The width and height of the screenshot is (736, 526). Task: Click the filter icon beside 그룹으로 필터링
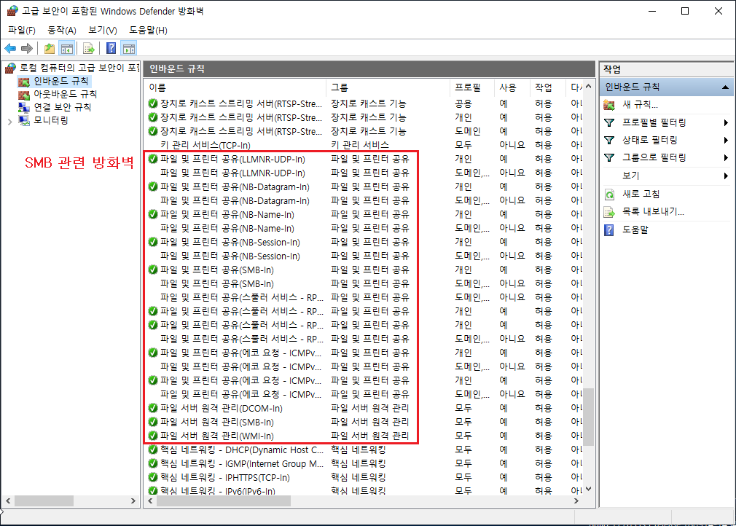(x=609, y=157)
